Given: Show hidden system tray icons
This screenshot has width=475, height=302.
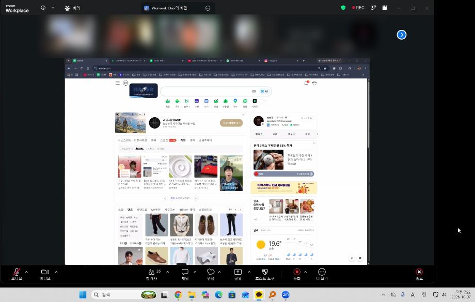Looking at the screenshot, I should pyautogui.click(x=383, y=295).
